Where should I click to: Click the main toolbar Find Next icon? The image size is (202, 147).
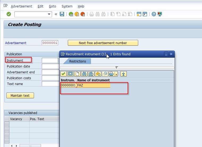(103, 14)
